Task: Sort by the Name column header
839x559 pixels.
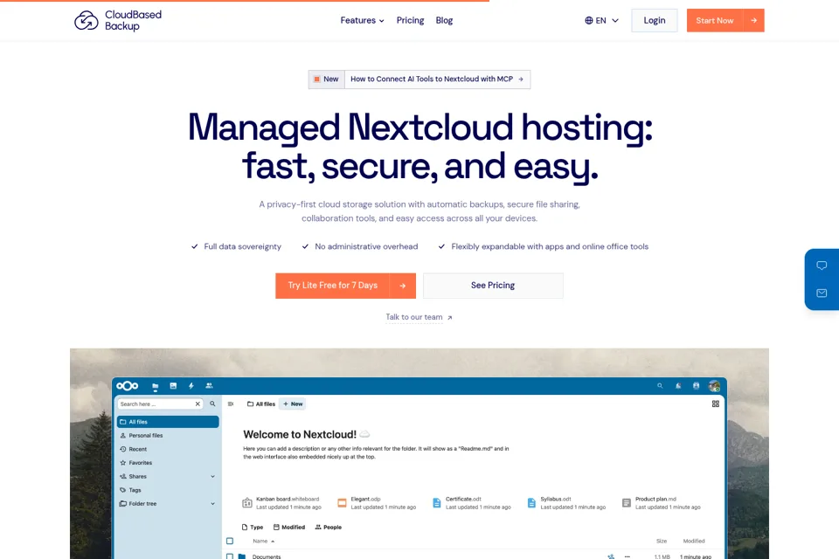Action: pos(263,542)
